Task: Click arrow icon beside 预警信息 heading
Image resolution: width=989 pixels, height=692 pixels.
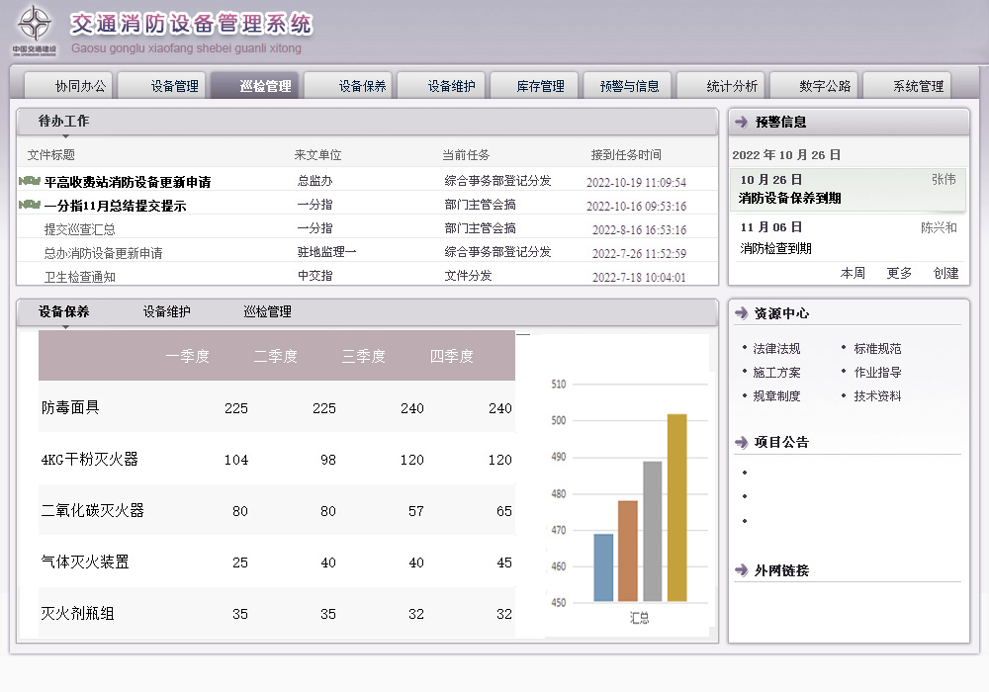Action: click(741, 122)
